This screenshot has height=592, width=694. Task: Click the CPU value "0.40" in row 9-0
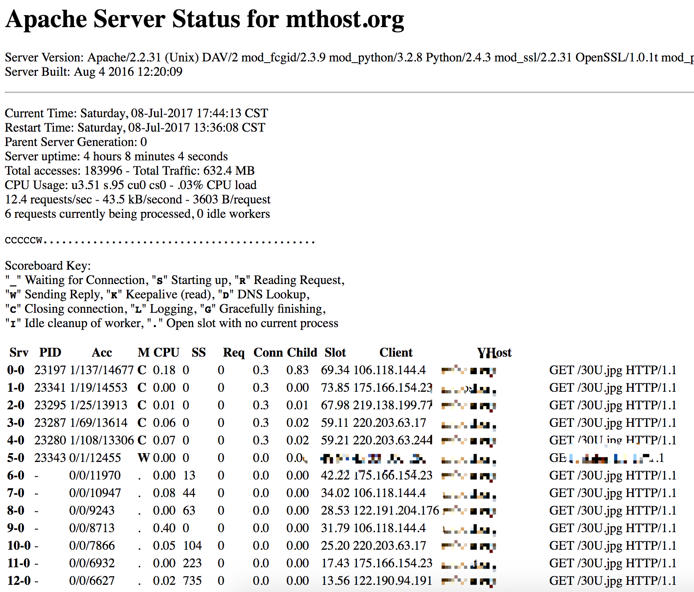[164, 528]
